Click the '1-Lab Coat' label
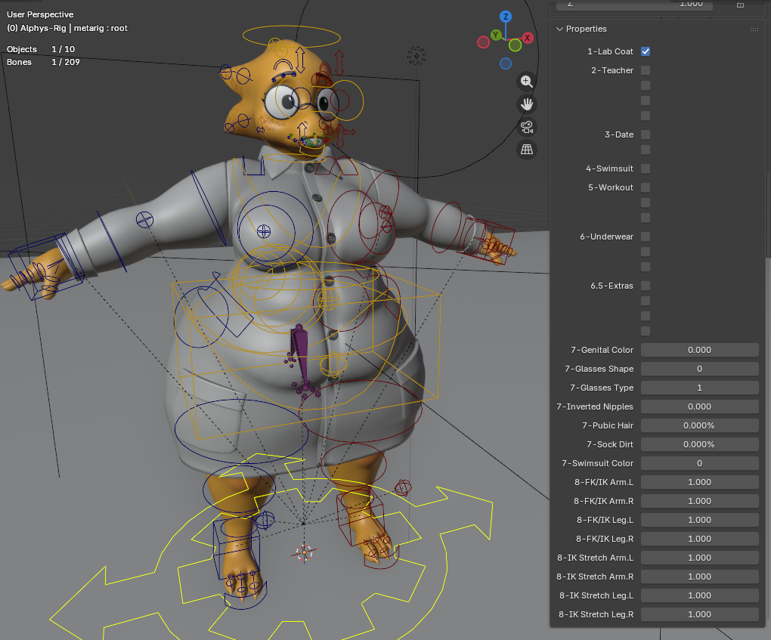771x640 pixels. (x=610, y=51)
